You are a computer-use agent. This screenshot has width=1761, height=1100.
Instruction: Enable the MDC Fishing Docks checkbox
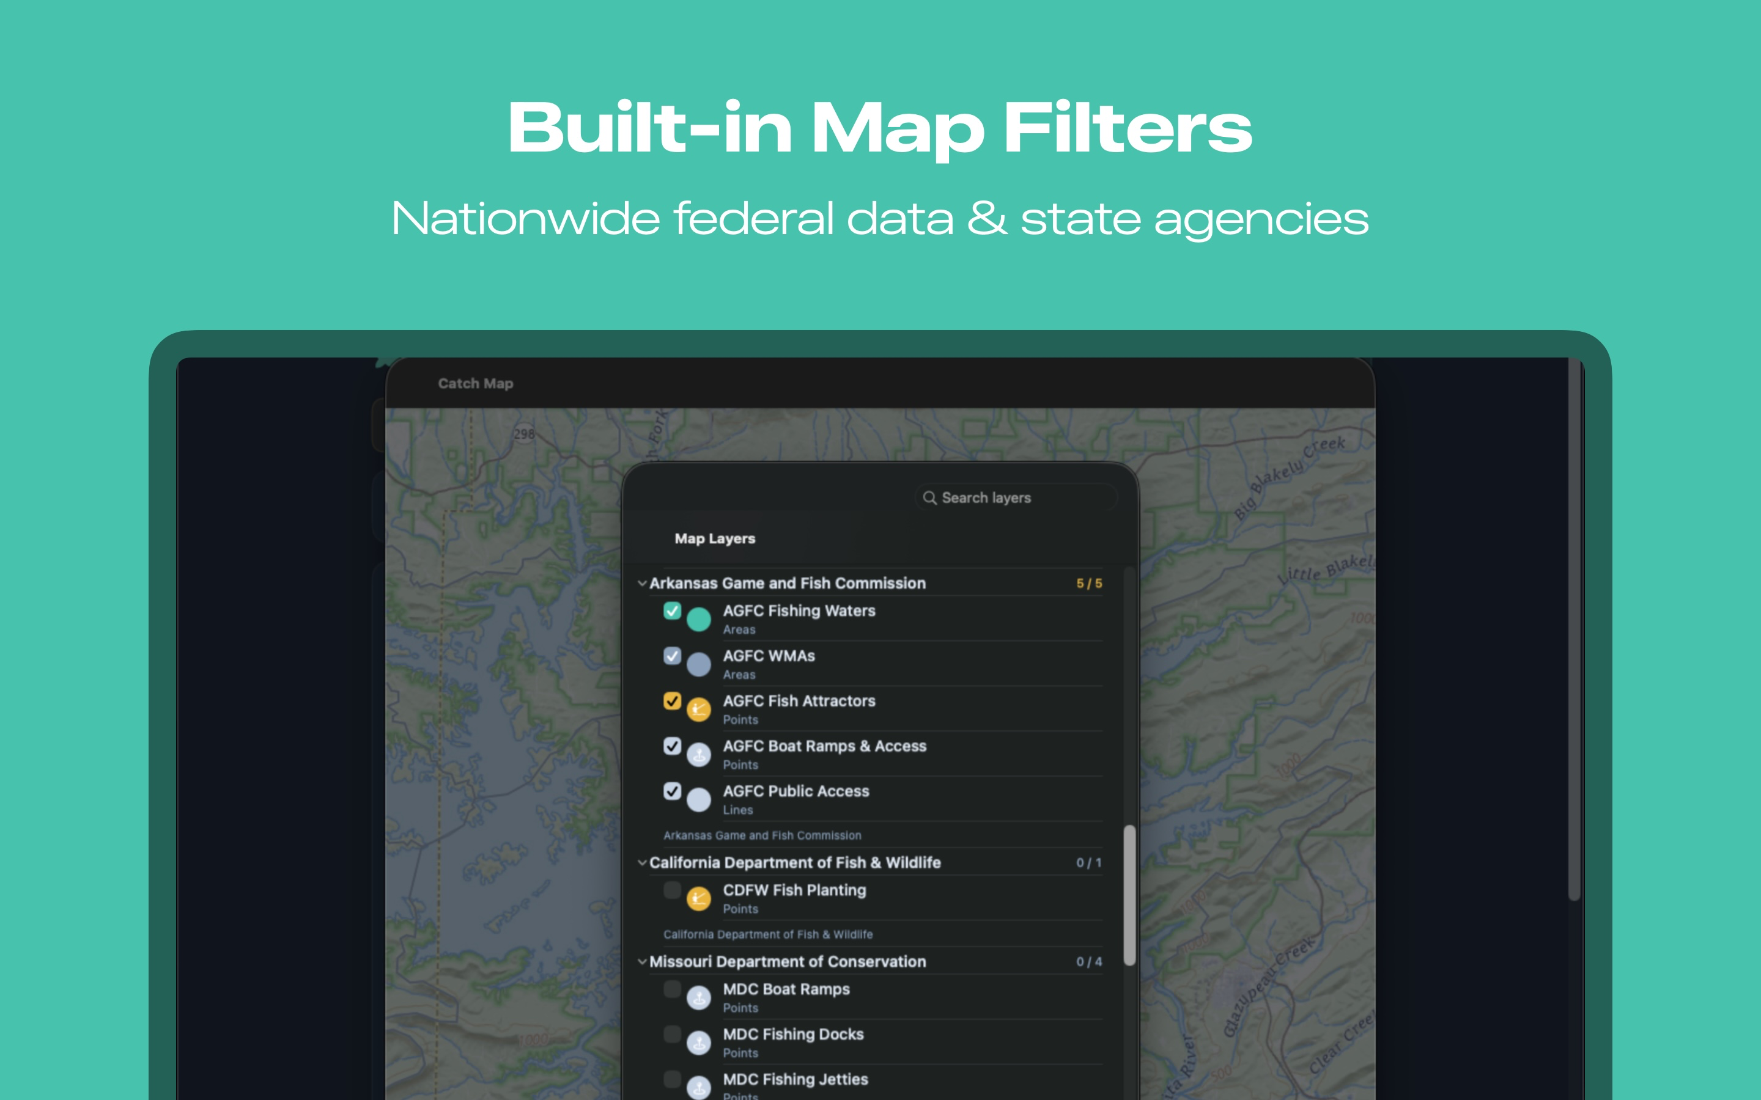click(x=673, y=1034)
